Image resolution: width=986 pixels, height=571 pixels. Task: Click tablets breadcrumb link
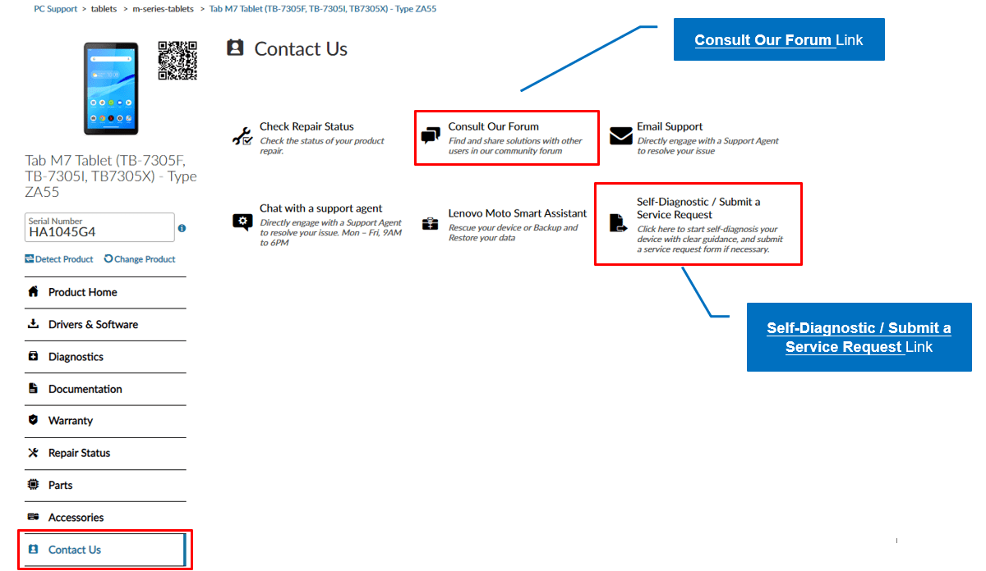click(104, 9)
